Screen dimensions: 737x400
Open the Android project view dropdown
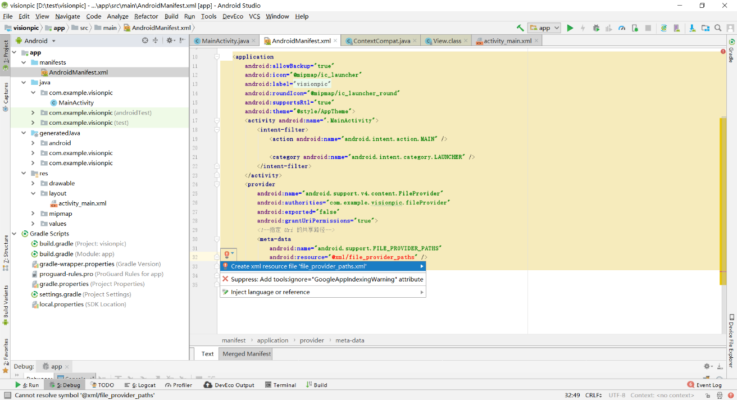tap(36, 40)
